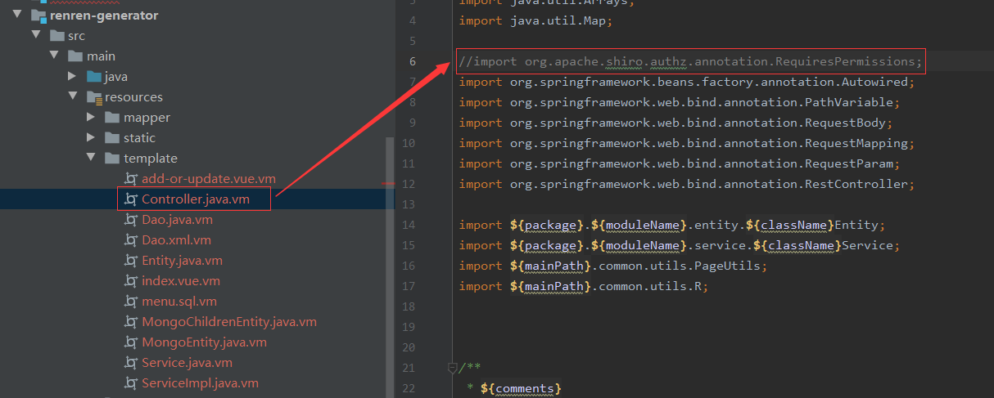Click the commented RequiresPermissions import line
994x398 pixels.
(690, 61)
